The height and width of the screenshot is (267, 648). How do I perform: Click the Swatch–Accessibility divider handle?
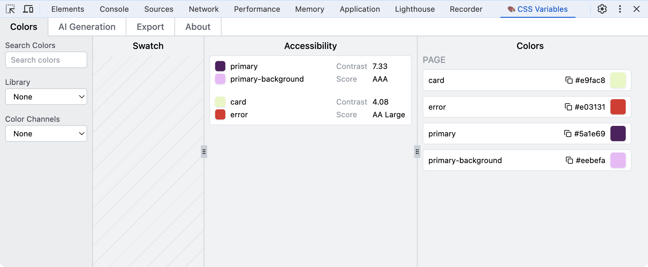tap(204, 152)
